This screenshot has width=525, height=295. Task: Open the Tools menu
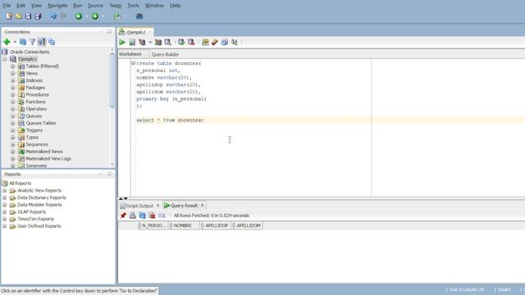click(133, 6)
